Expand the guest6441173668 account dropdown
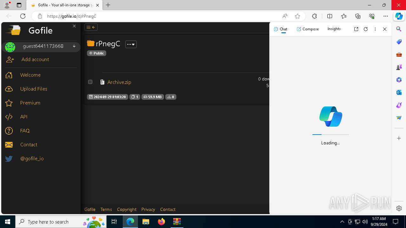The width and height of the screenshot is (406, 228). 74,46
